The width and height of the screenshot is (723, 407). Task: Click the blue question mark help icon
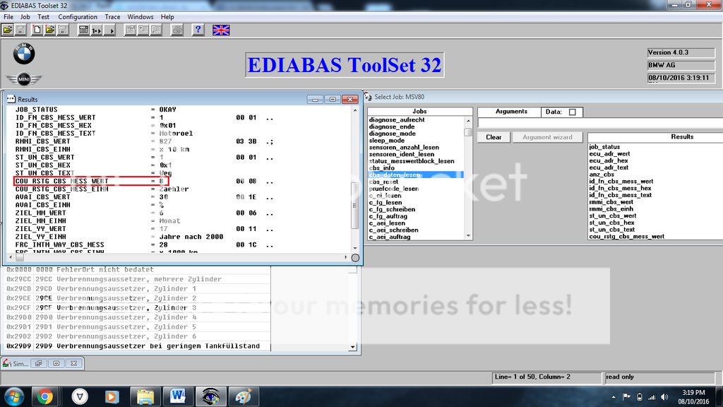coord(198,30)
